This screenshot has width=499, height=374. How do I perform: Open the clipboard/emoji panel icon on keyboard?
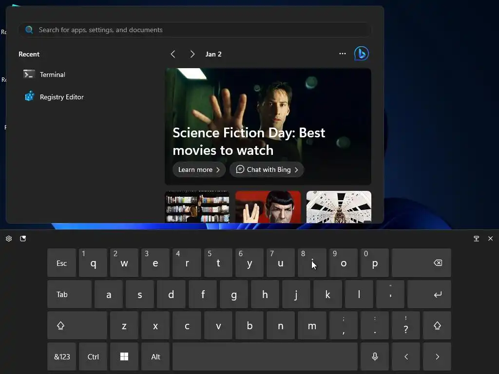(23, 239)
